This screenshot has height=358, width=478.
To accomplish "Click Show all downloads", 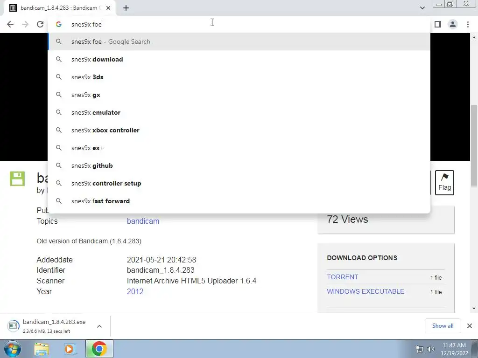I will pyautogui.click(x=443, y=326).
